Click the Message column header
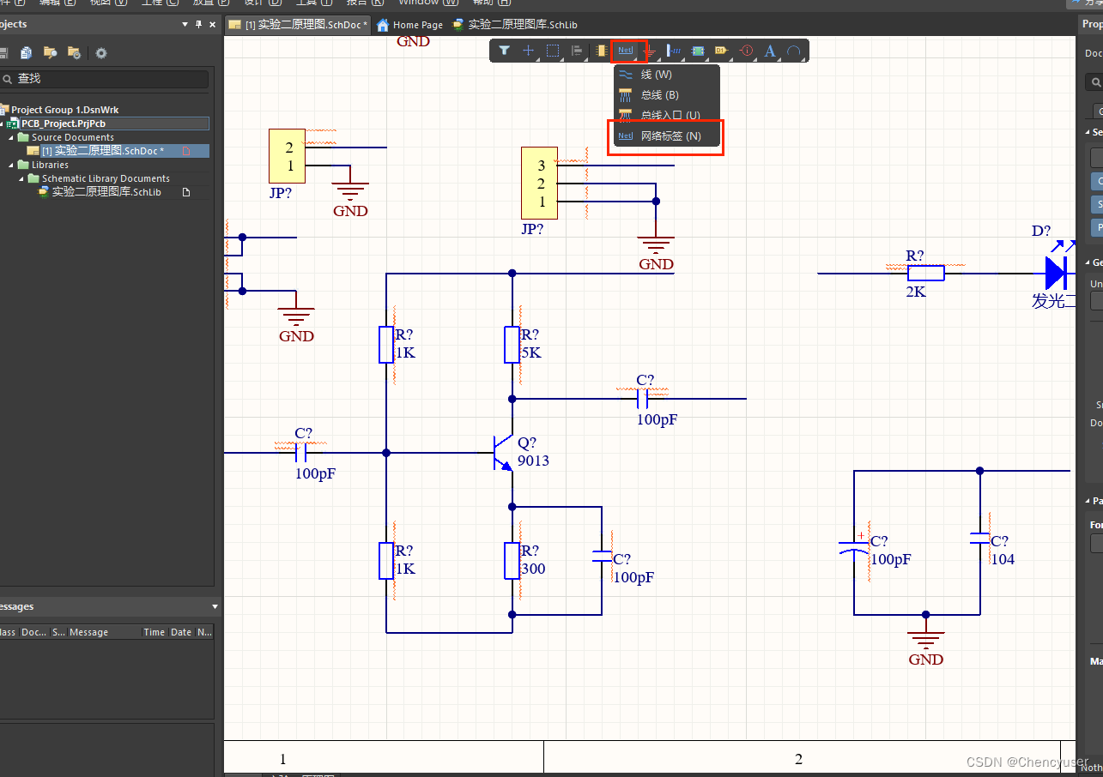Viewport: 1103px width, 777px height. pyautogui.click(x=88, y=632)
